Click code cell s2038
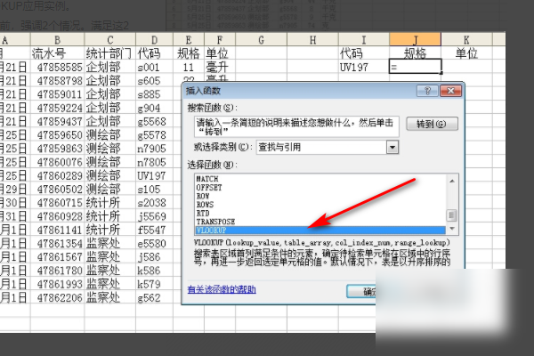Viewport: 534px width, 356px height. [154, 203]
